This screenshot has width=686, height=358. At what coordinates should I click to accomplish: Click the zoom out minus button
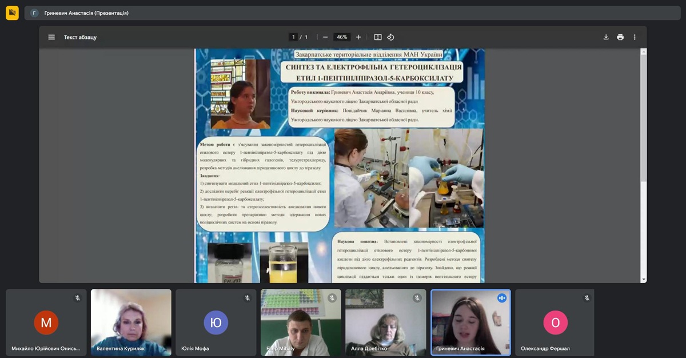point(325,37)
